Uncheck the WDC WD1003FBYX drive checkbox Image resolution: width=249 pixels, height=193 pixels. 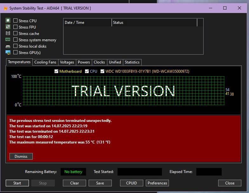[x=102, y=71]
